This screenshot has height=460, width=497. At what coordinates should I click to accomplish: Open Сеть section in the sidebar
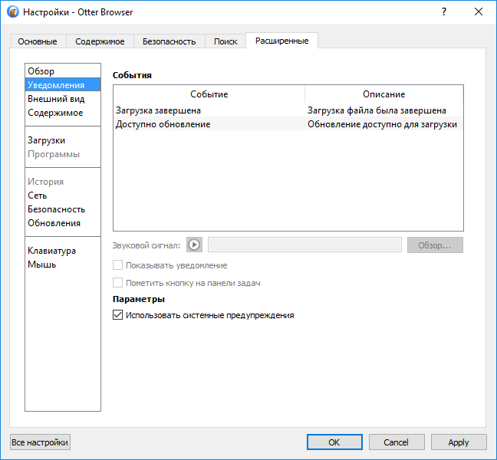click(x=63, y=195)
